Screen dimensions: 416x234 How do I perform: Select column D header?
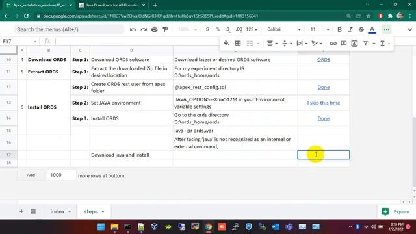tap(131, 51)
